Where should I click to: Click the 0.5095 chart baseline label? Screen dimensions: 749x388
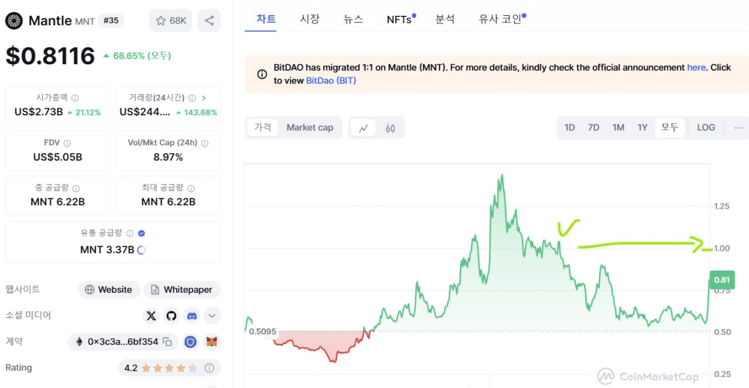[x=262, y=331]
